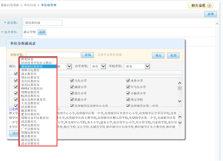This screenshot has height=161, width=223.
Task: Choose 邯郸市永年区教育局 in the list
Action: (35, 118)
